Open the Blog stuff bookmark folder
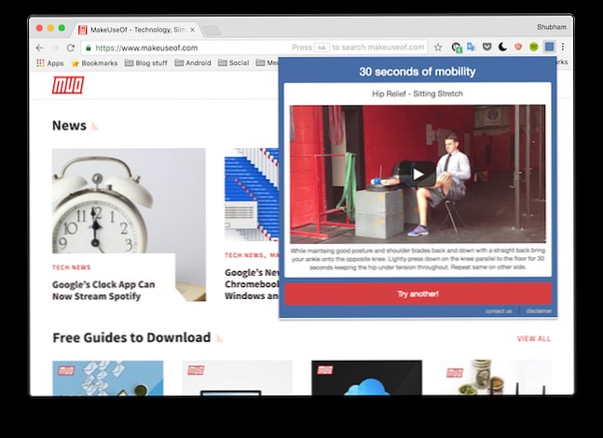603x438 pixels. tap(146, 63)
